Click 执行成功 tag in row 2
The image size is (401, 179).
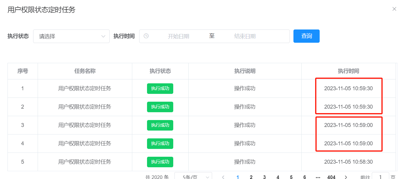[160, 107]
